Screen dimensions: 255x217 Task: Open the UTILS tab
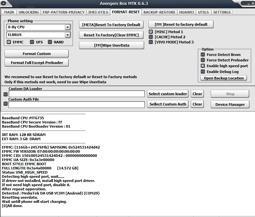coord(203,12)
